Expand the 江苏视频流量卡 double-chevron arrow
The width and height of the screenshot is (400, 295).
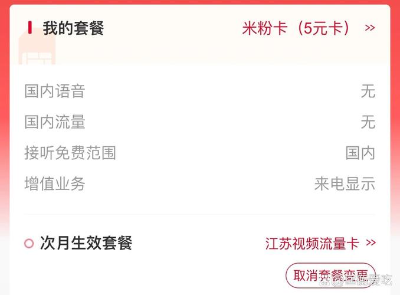(x=371, y=242)
